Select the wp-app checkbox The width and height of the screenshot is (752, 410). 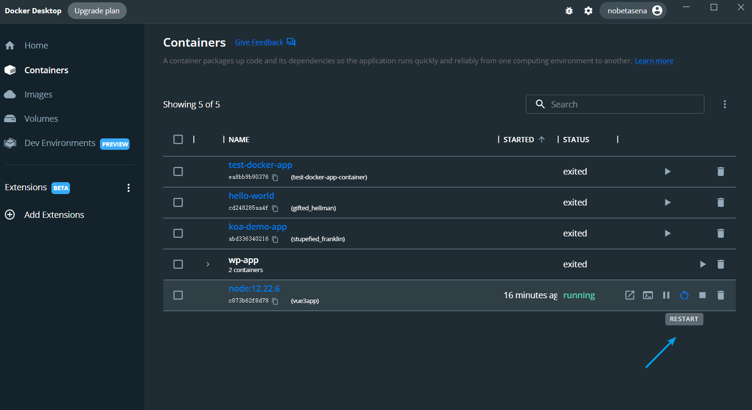click(x=178, y=264)
